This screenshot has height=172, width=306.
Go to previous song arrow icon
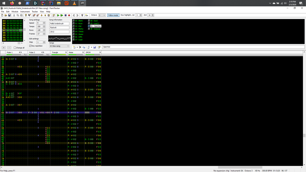pyautogui.click(x=74, y=15)
